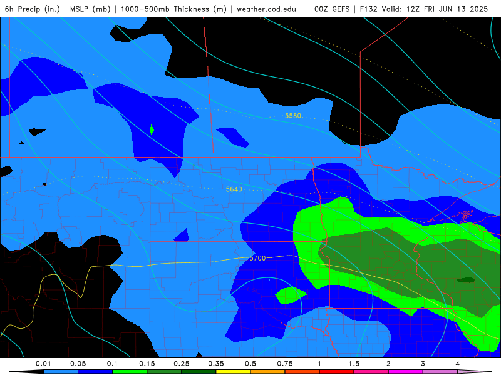
Task: Select the violet 3–4 legend swatch
Action: tap(440, 372)
